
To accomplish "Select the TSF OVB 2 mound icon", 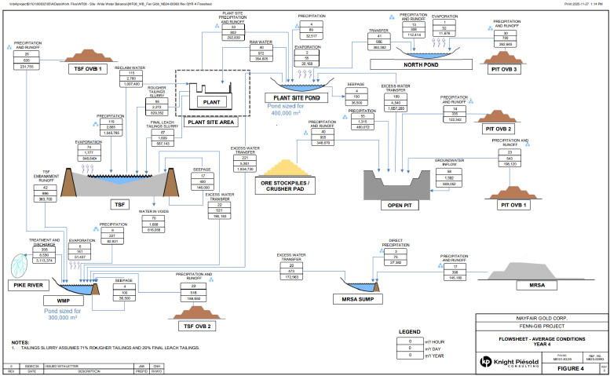I will click(197, 312).
